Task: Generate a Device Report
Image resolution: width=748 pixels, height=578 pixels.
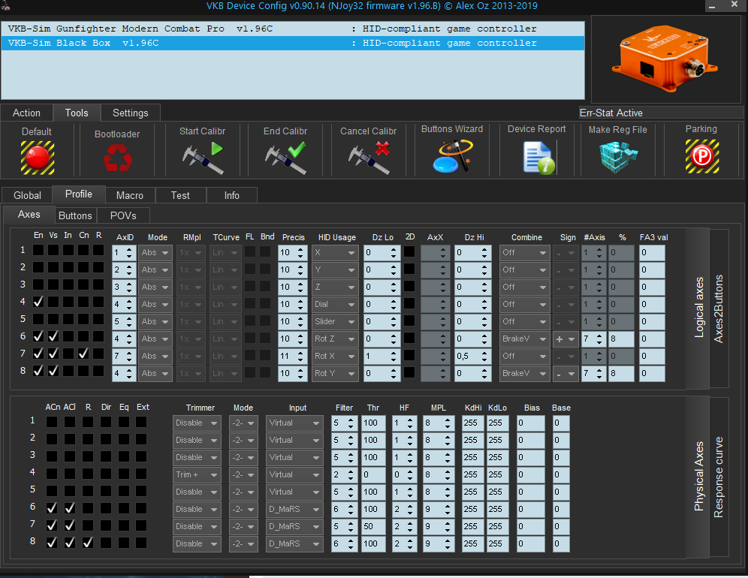Action: pos(537,157)
